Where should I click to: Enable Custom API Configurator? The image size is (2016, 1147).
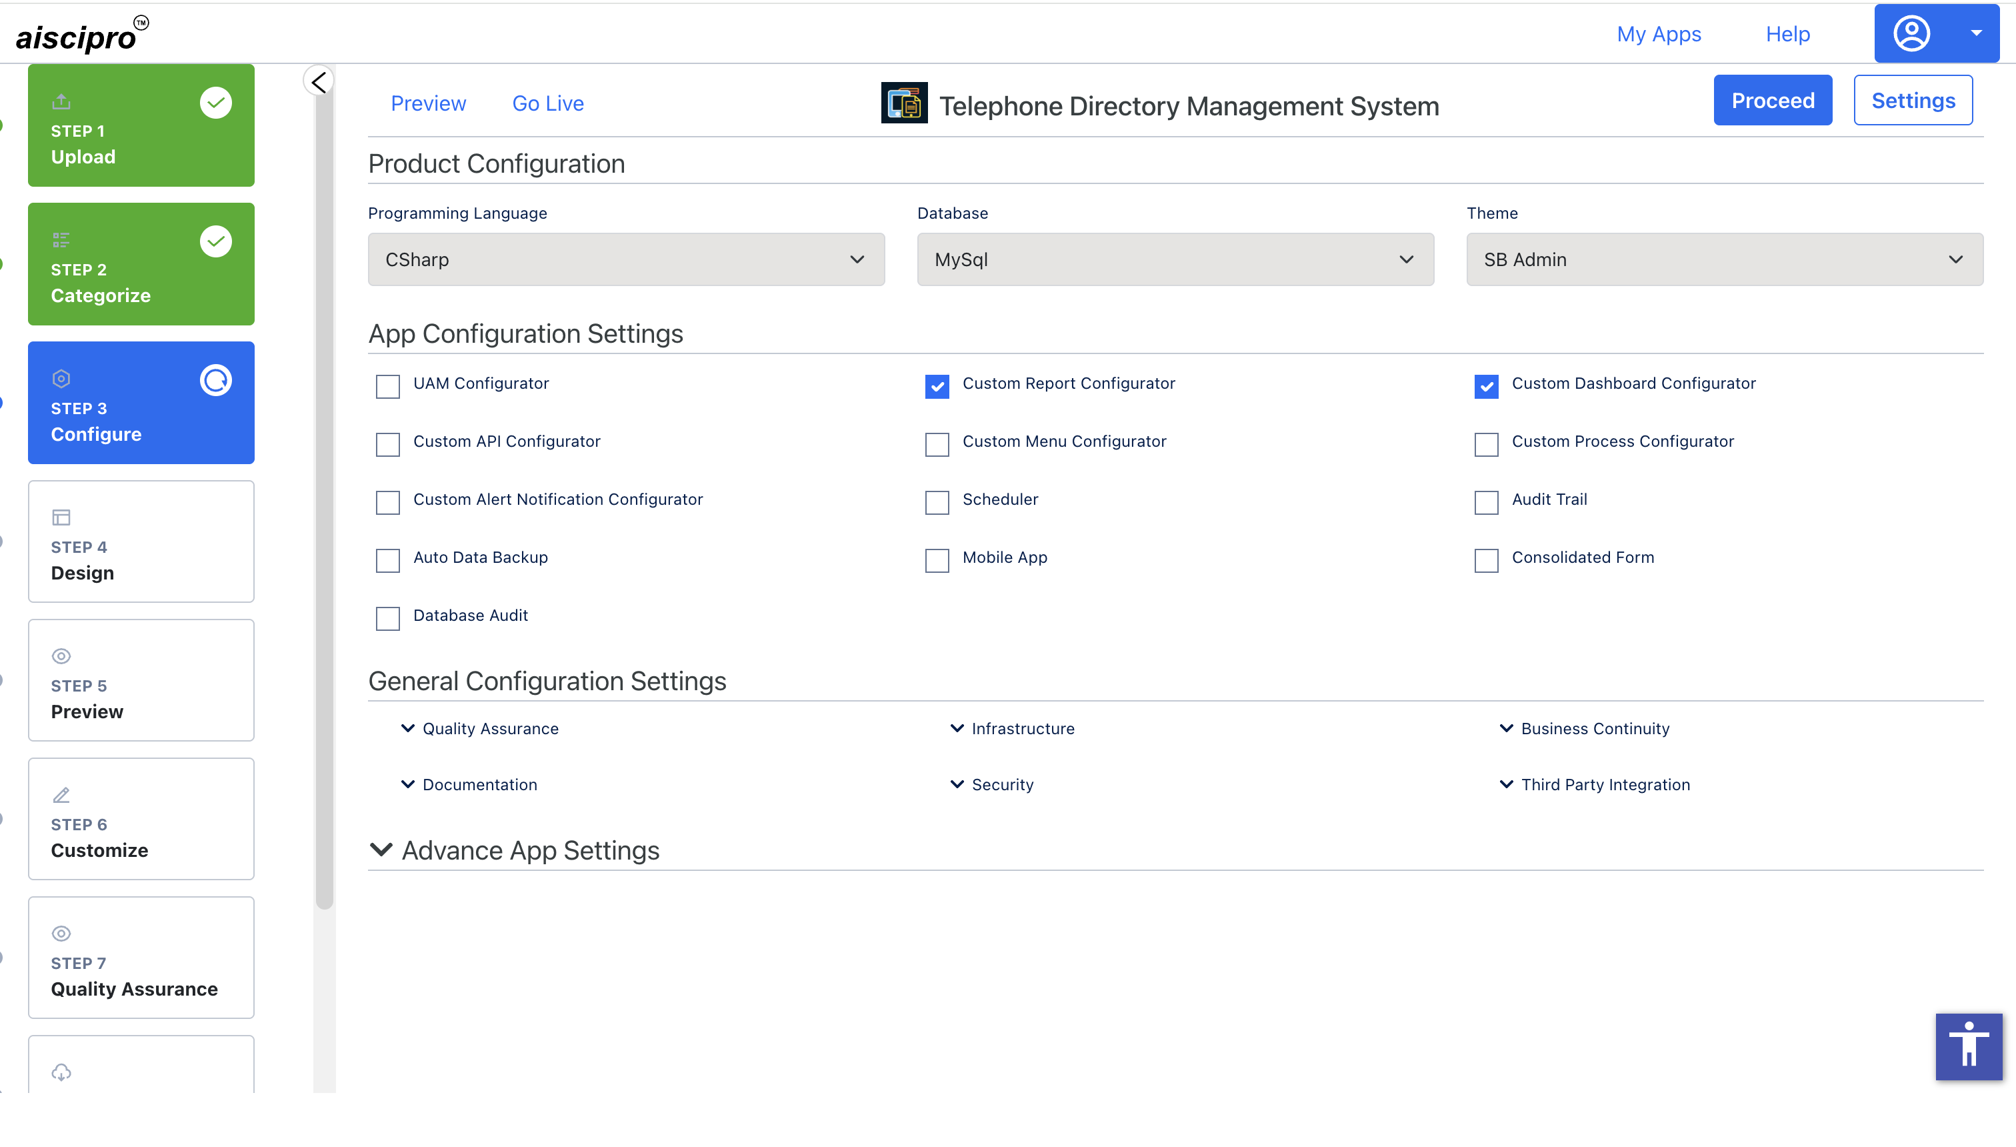coord(387,444)
